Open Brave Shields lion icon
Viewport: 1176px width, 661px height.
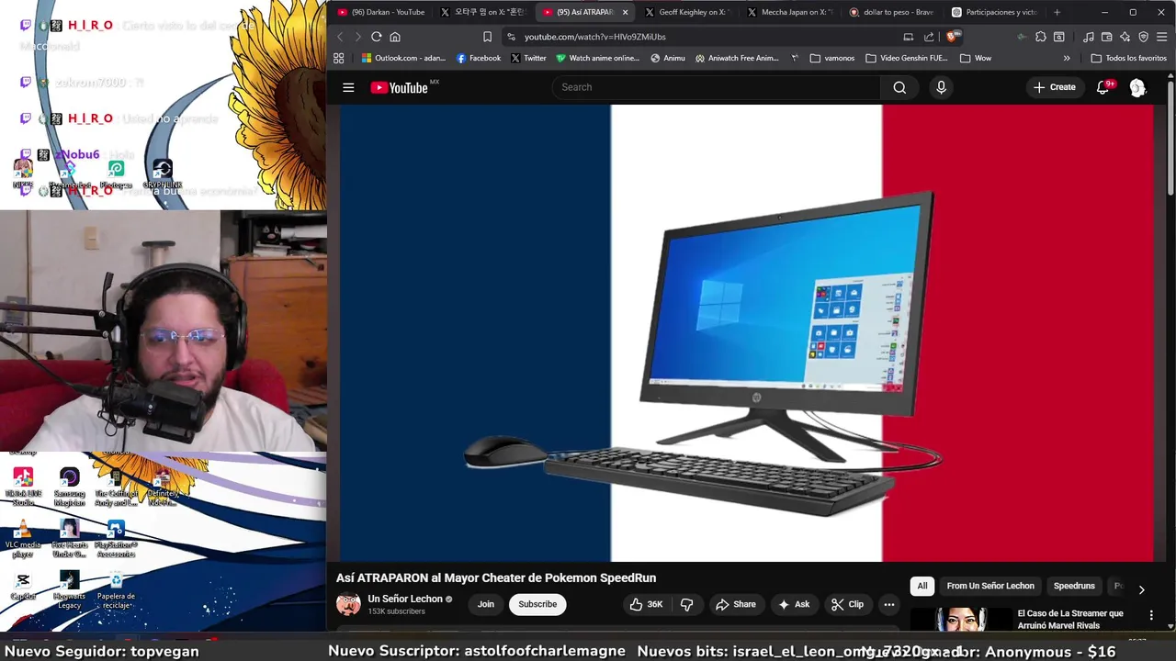click(x=953, y=37)
